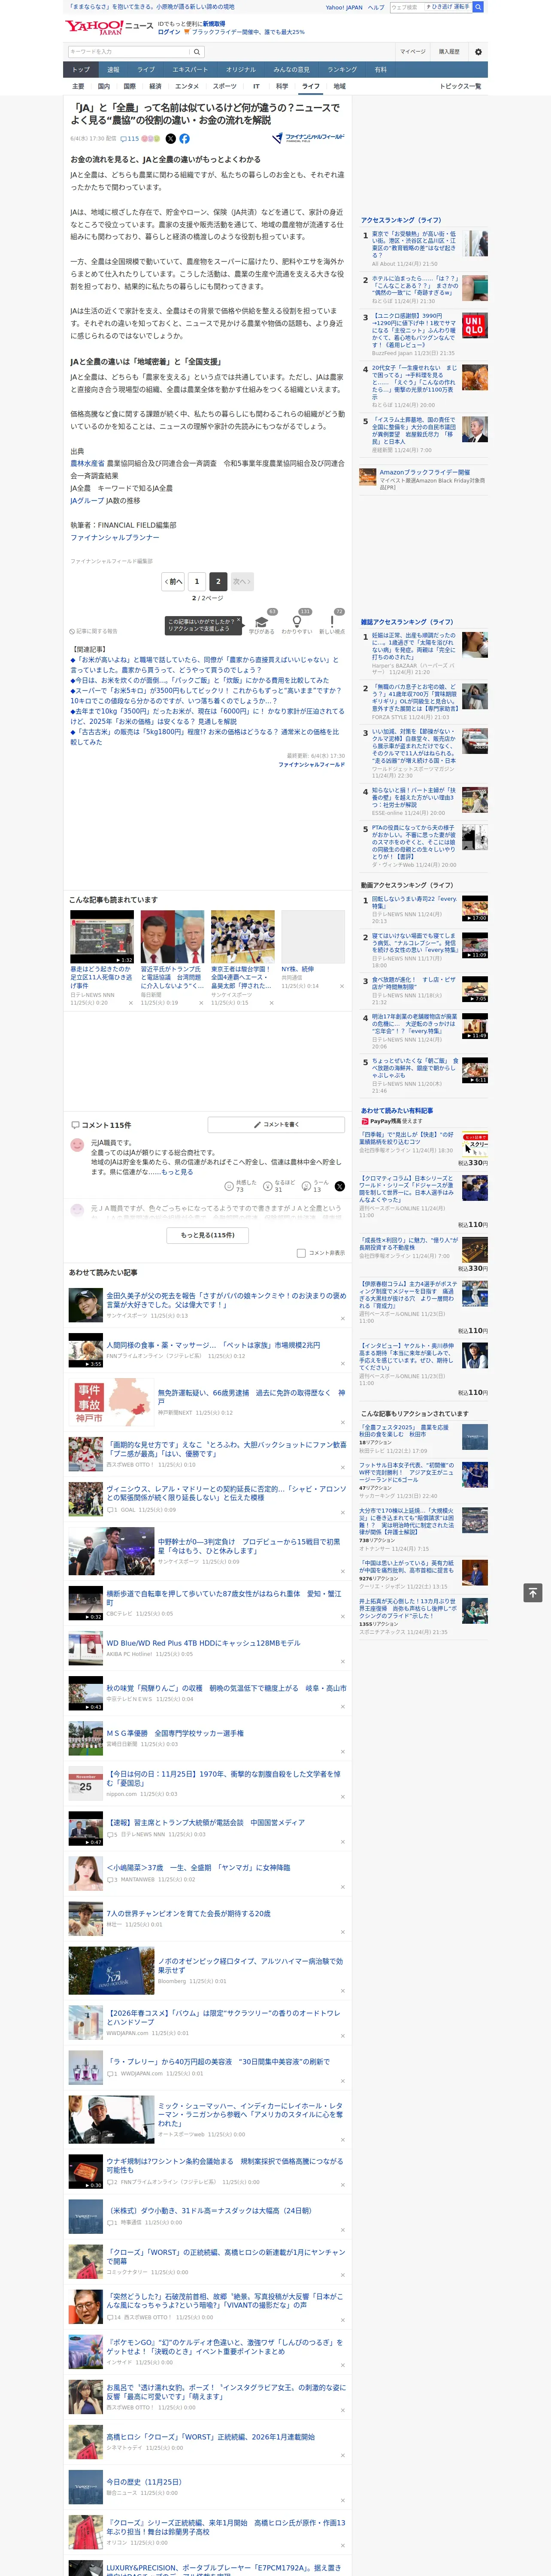The image size is (551, 2576).
Task: Expand the comment via もっと見る link
Action: tap(177, 1172)
